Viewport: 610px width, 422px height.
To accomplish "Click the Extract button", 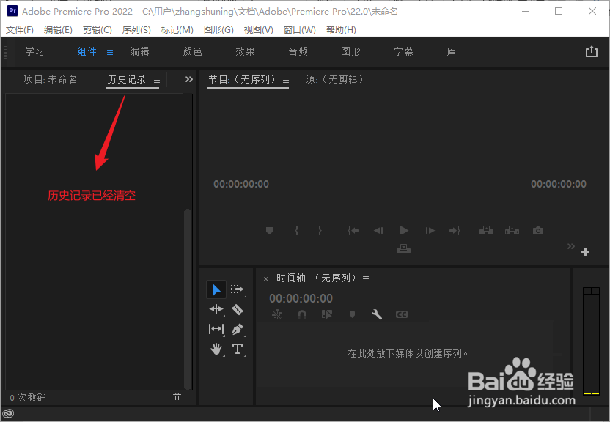I will [x=512, y=231].
